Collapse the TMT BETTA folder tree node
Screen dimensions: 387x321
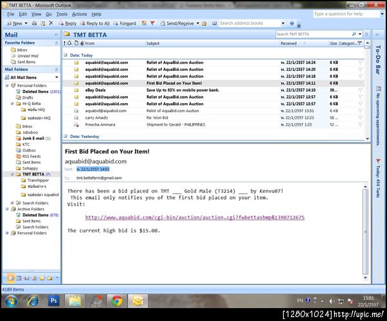click(12, 174)
